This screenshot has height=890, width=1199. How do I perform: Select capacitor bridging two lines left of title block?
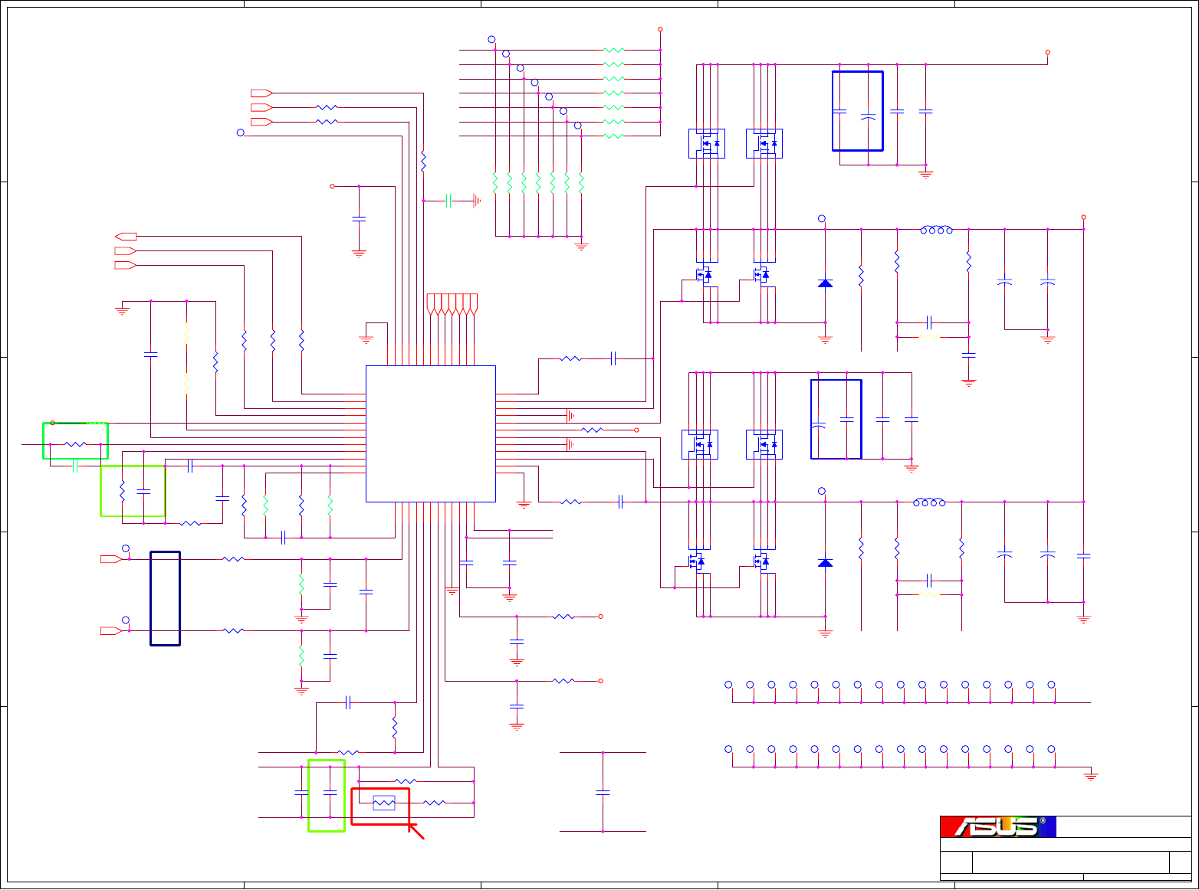click(x=603, y=792)
